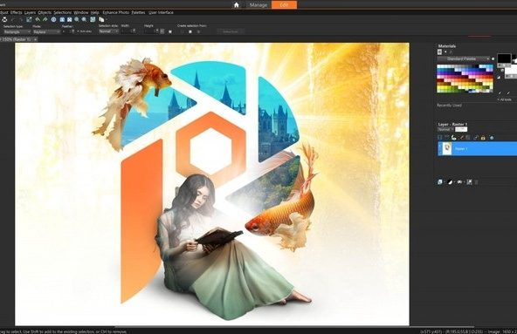This screenshot has height=334, width=517.
Task: Click the black-white mask layer icon
Action: [451, 182]
